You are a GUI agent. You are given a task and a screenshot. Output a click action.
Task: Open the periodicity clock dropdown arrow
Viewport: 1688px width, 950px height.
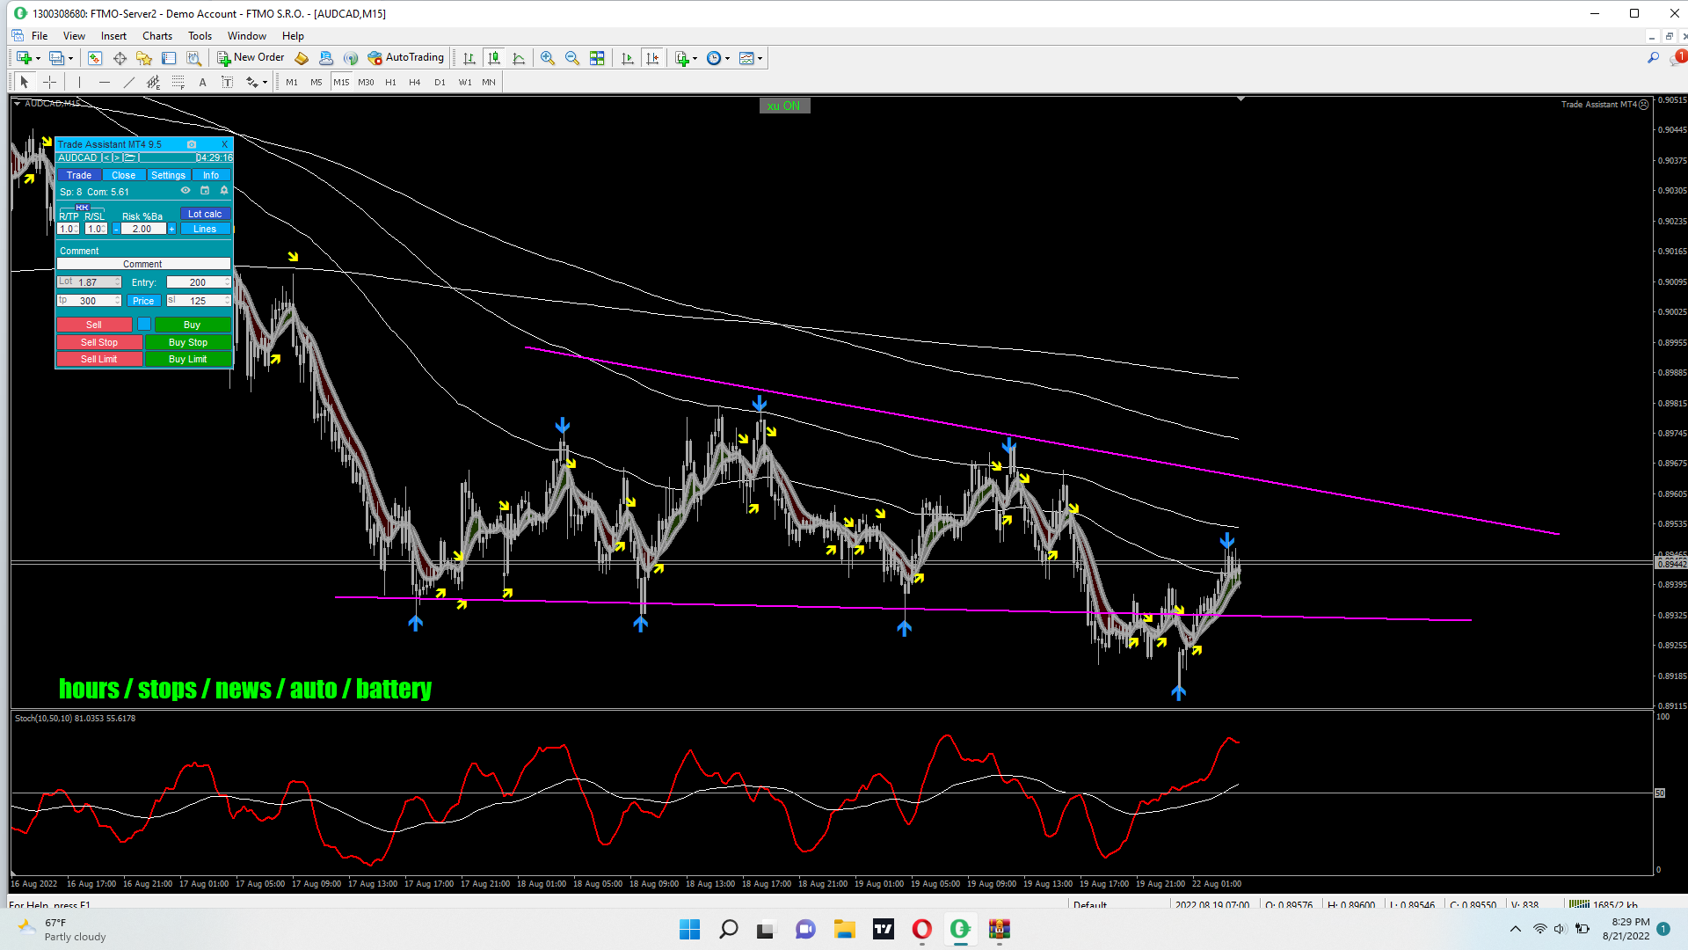(x=728, y=59)
